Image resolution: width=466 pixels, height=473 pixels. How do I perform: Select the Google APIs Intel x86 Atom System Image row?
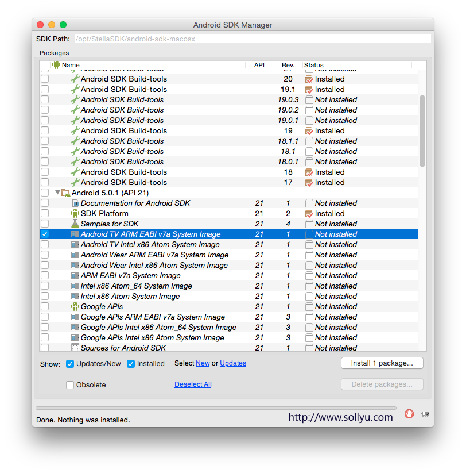[228, 337]
